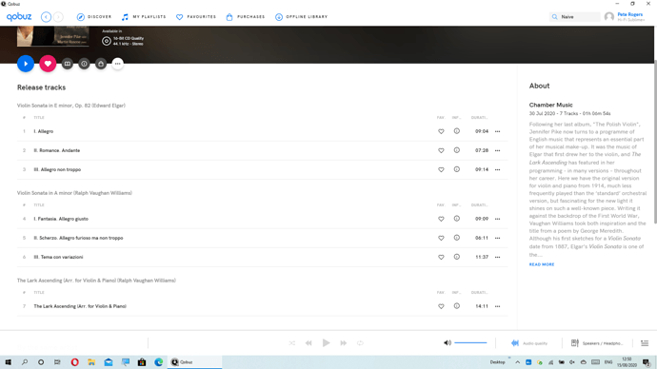
Task: Show info for II. Scherzo track
Action: click(457, 238)
